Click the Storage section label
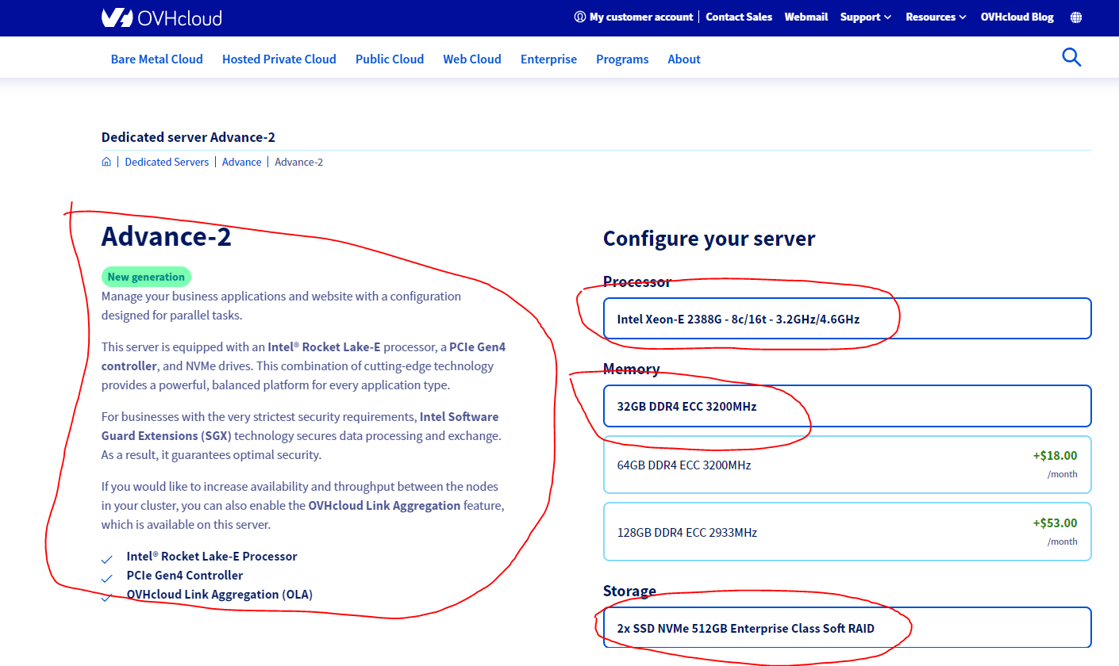 pos(629,591)
